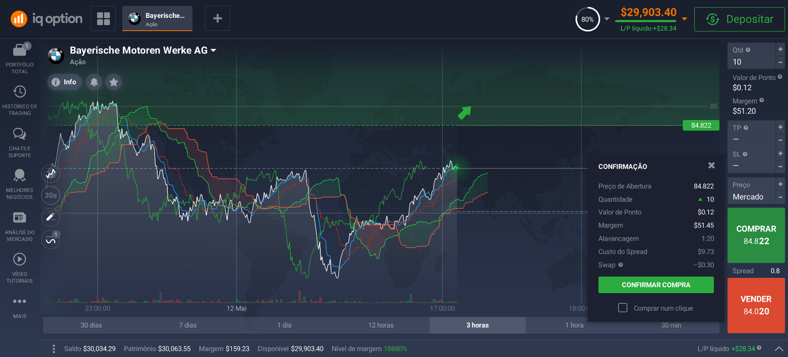Increase quantity with Qtd plus
Screen dimensions: 788x357
[x=780, y=49]
